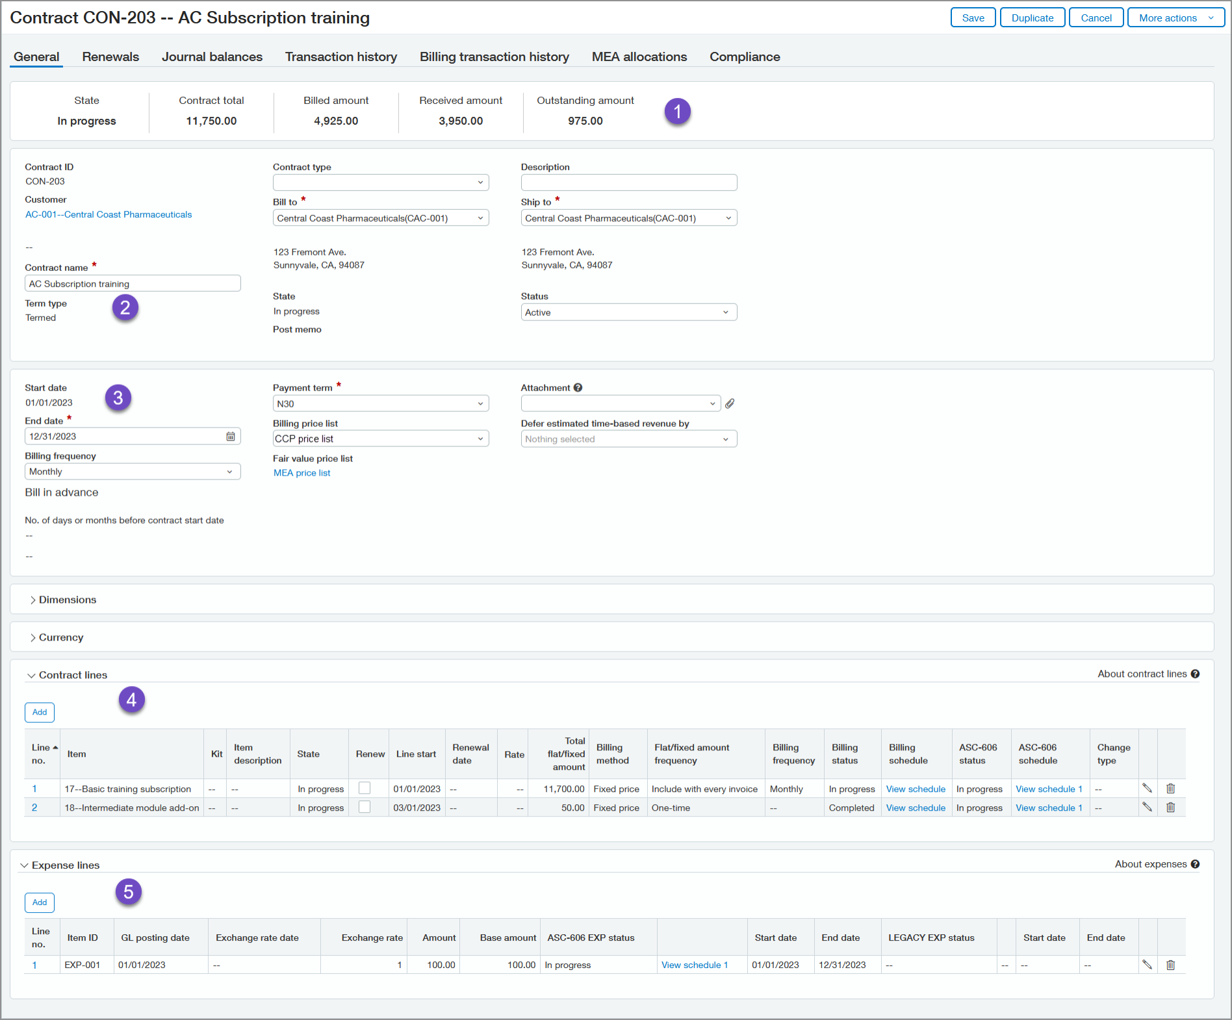Check Renew on Intermediate module add-on line

point(365,807)
